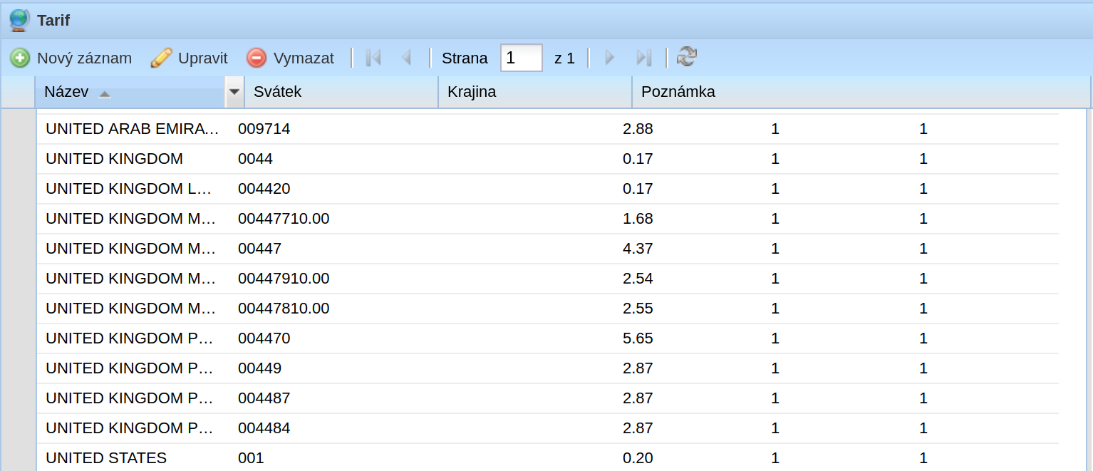Click the Upravit button label

[203, 58]
